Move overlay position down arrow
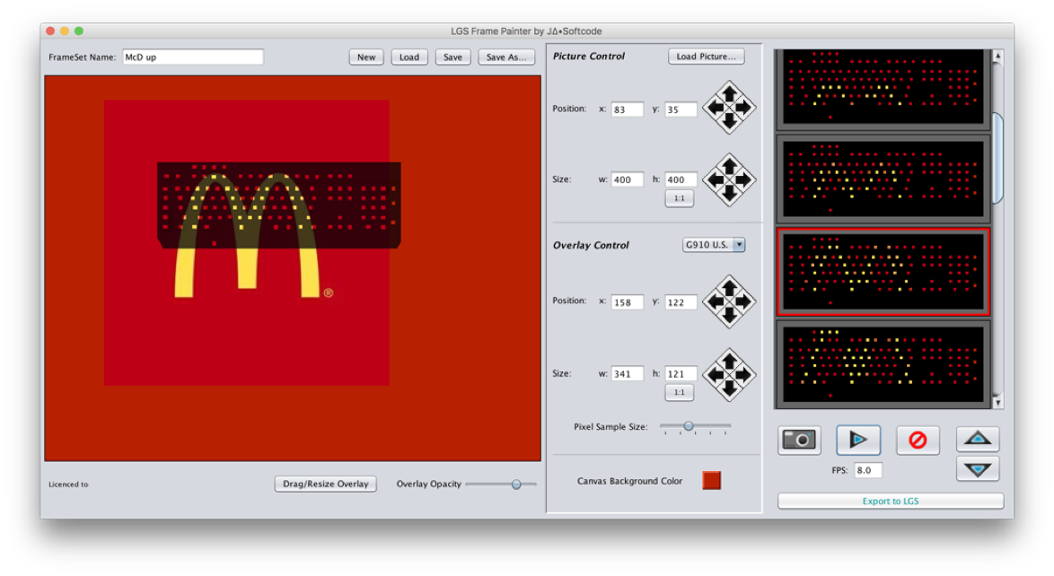 (729, 316)
